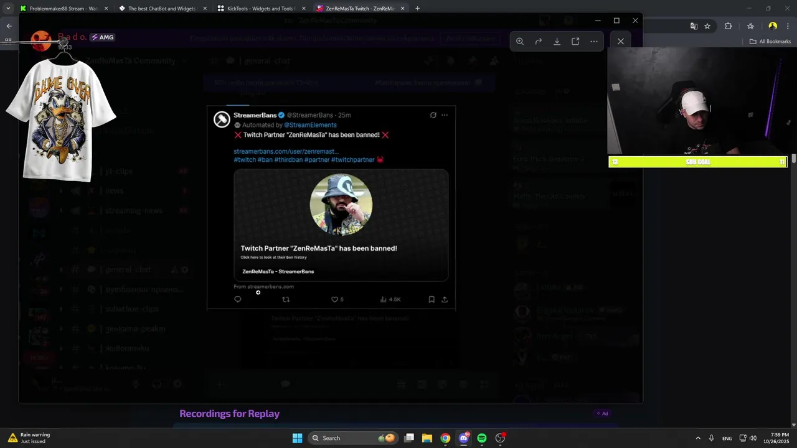Switch to The best ChatBot and Widgets tab
This screenshot has height=448, width=797.
(x=162, y=9)
